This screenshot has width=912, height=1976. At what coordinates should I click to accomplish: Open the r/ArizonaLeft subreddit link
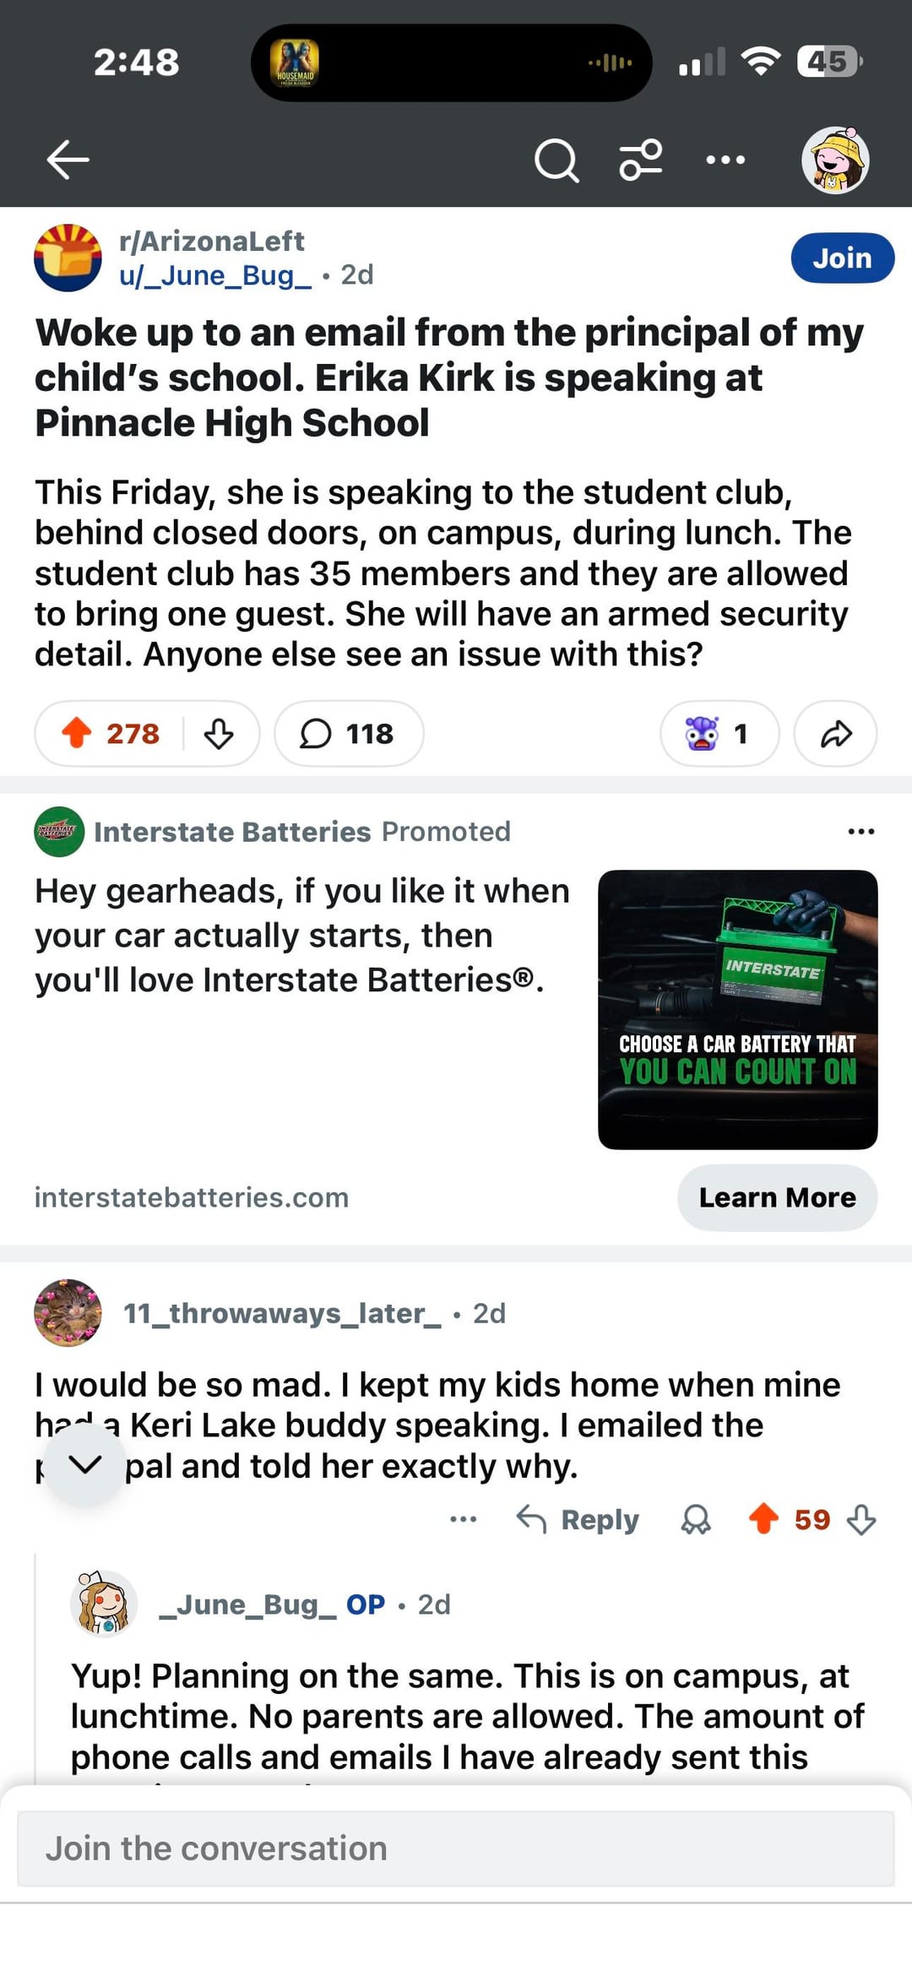click(x=211, y=242)
